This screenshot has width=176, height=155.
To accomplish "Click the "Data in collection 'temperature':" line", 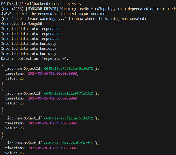I will tap(35, 58).
